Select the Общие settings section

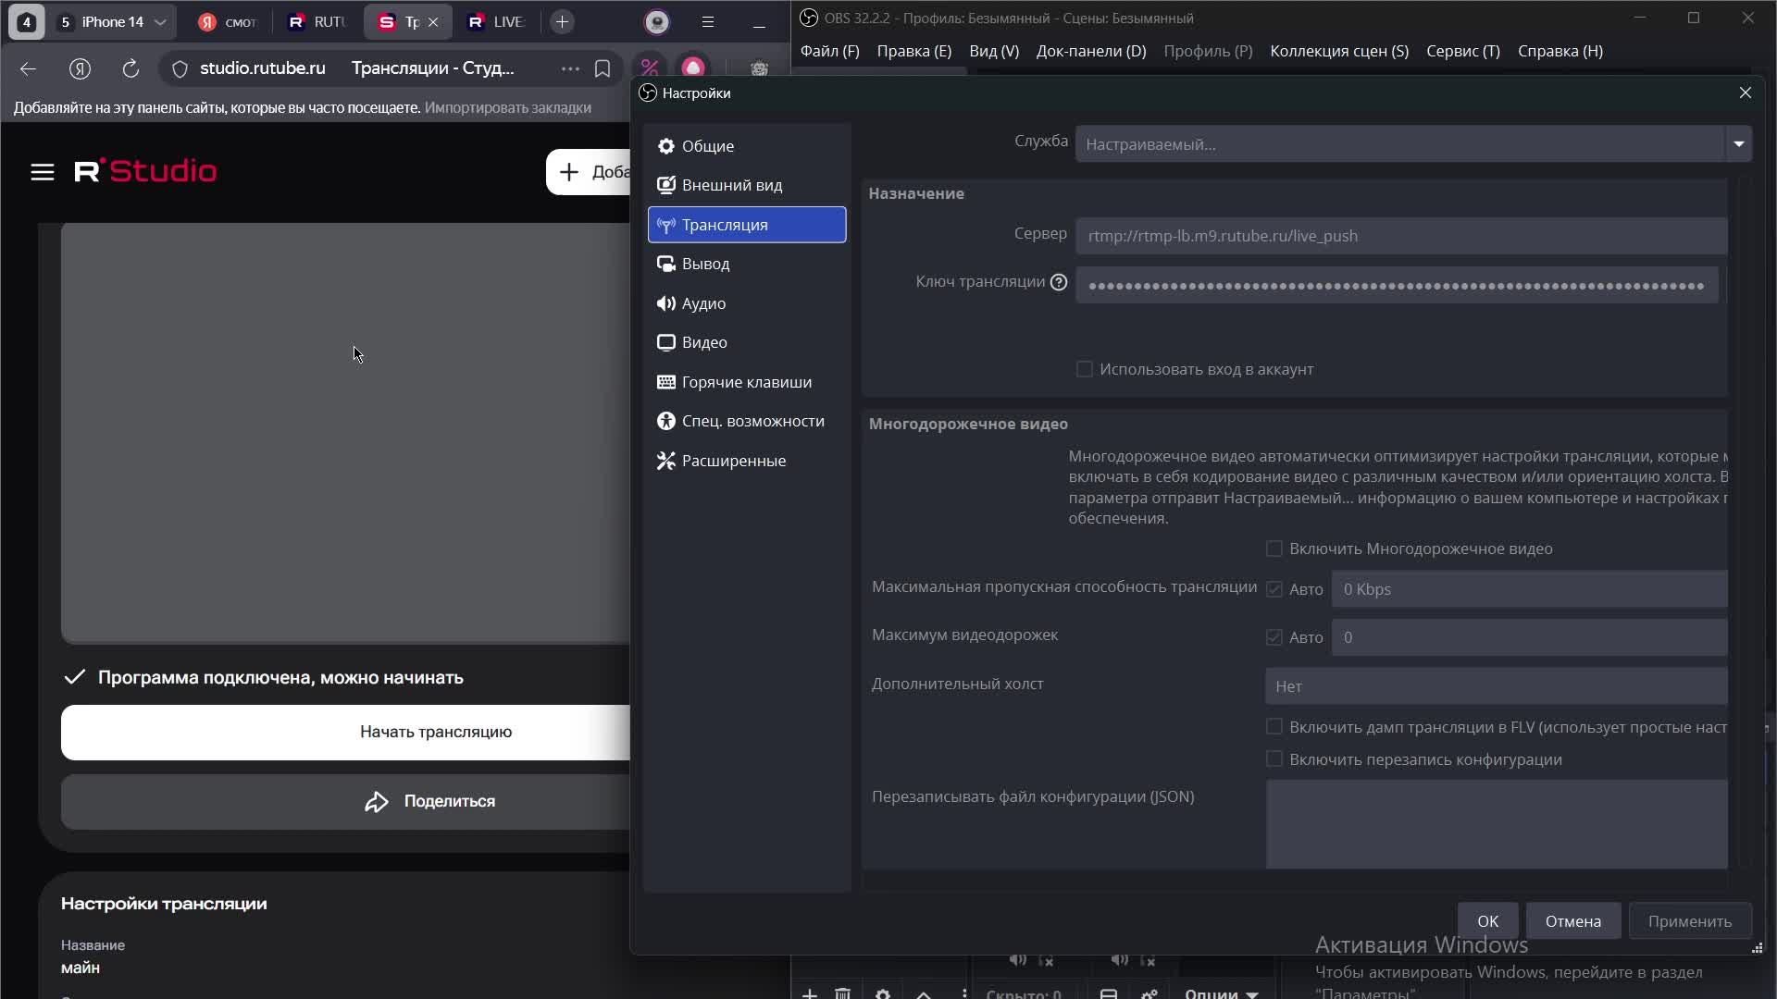click(747, 146)
